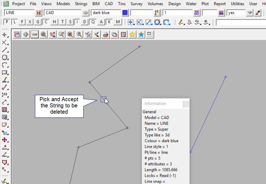266x184 pixels.
Task: Open the model list next to CAD
Action: point(86,13)
